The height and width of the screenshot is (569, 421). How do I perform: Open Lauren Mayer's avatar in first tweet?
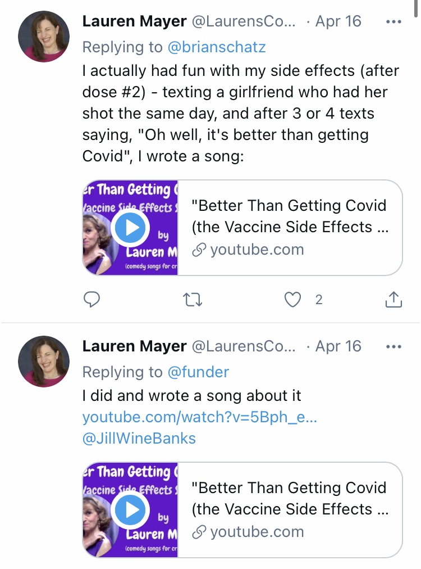click(x=44, y=37)
